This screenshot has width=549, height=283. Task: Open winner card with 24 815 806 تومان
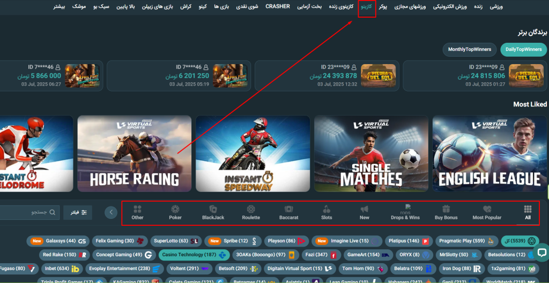475,76
